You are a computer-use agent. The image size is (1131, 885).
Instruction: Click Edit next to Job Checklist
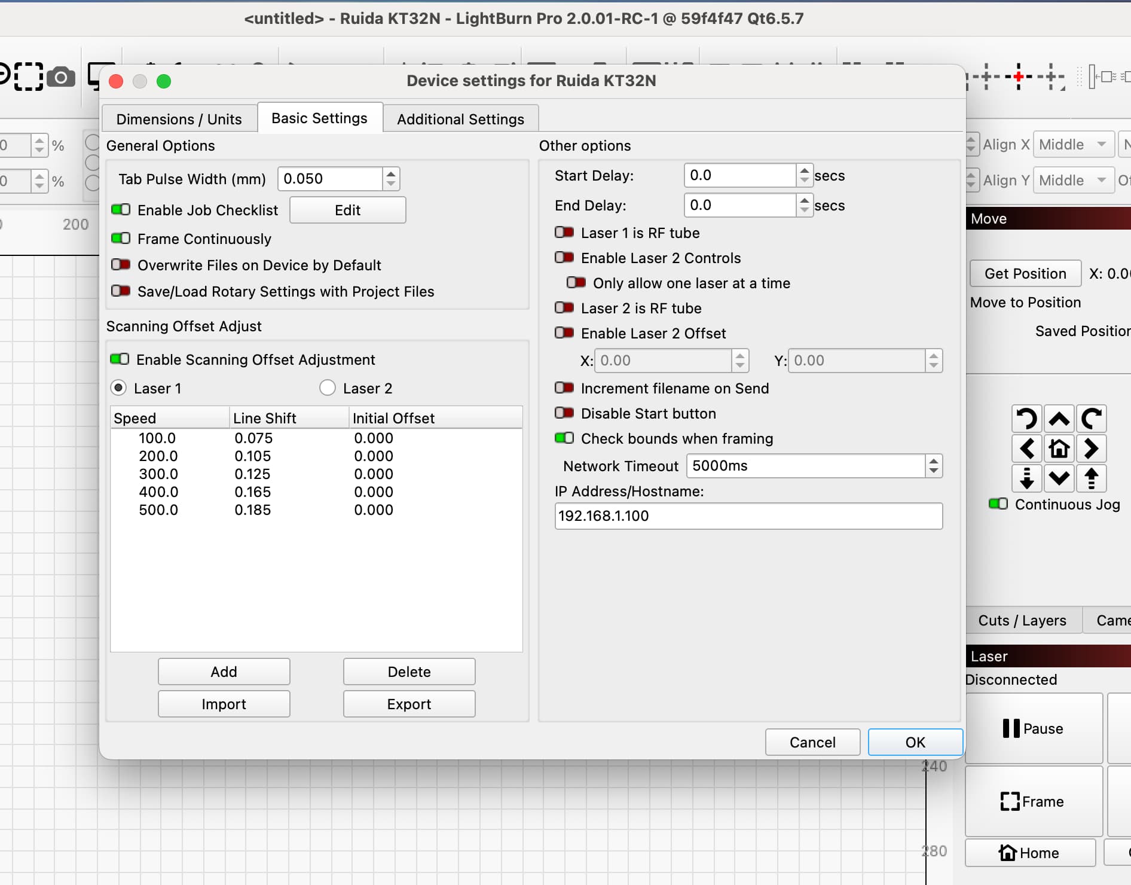click(347, 210)
